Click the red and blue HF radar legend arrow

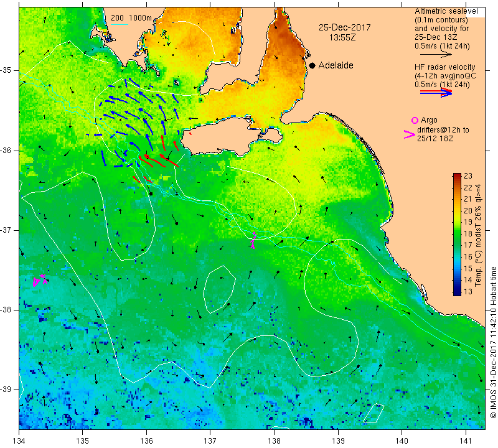(436, 93)
